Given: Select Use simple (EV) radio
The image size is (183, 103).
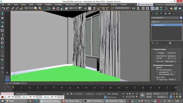Looking at the screenshot, I should click(x=157, y=72).
